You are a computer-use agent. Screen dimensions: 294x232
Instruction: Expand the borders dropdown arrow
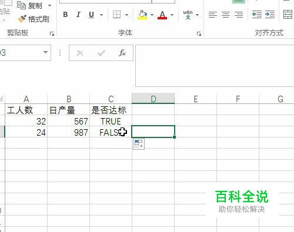(x=126, y=15)
